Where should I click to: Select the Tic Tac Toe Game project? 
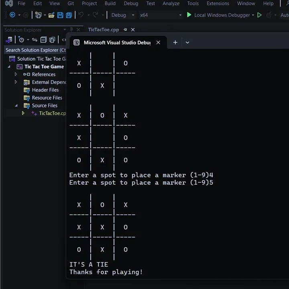[x=44, y=67]
